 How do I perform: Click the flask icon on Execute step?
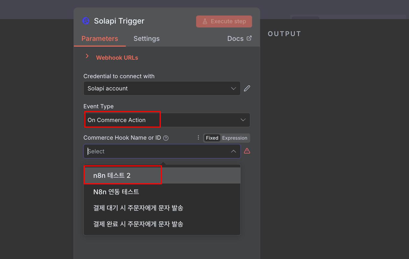pos(205,21)
